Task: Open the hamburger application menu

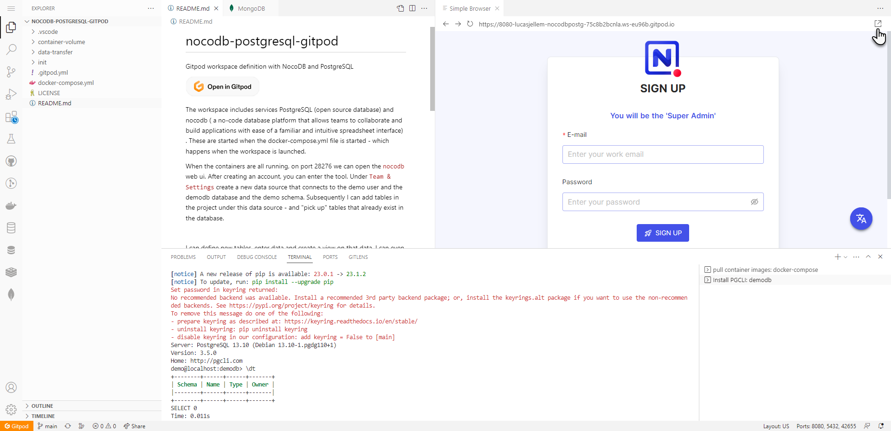Action: (x=11, y=8)
